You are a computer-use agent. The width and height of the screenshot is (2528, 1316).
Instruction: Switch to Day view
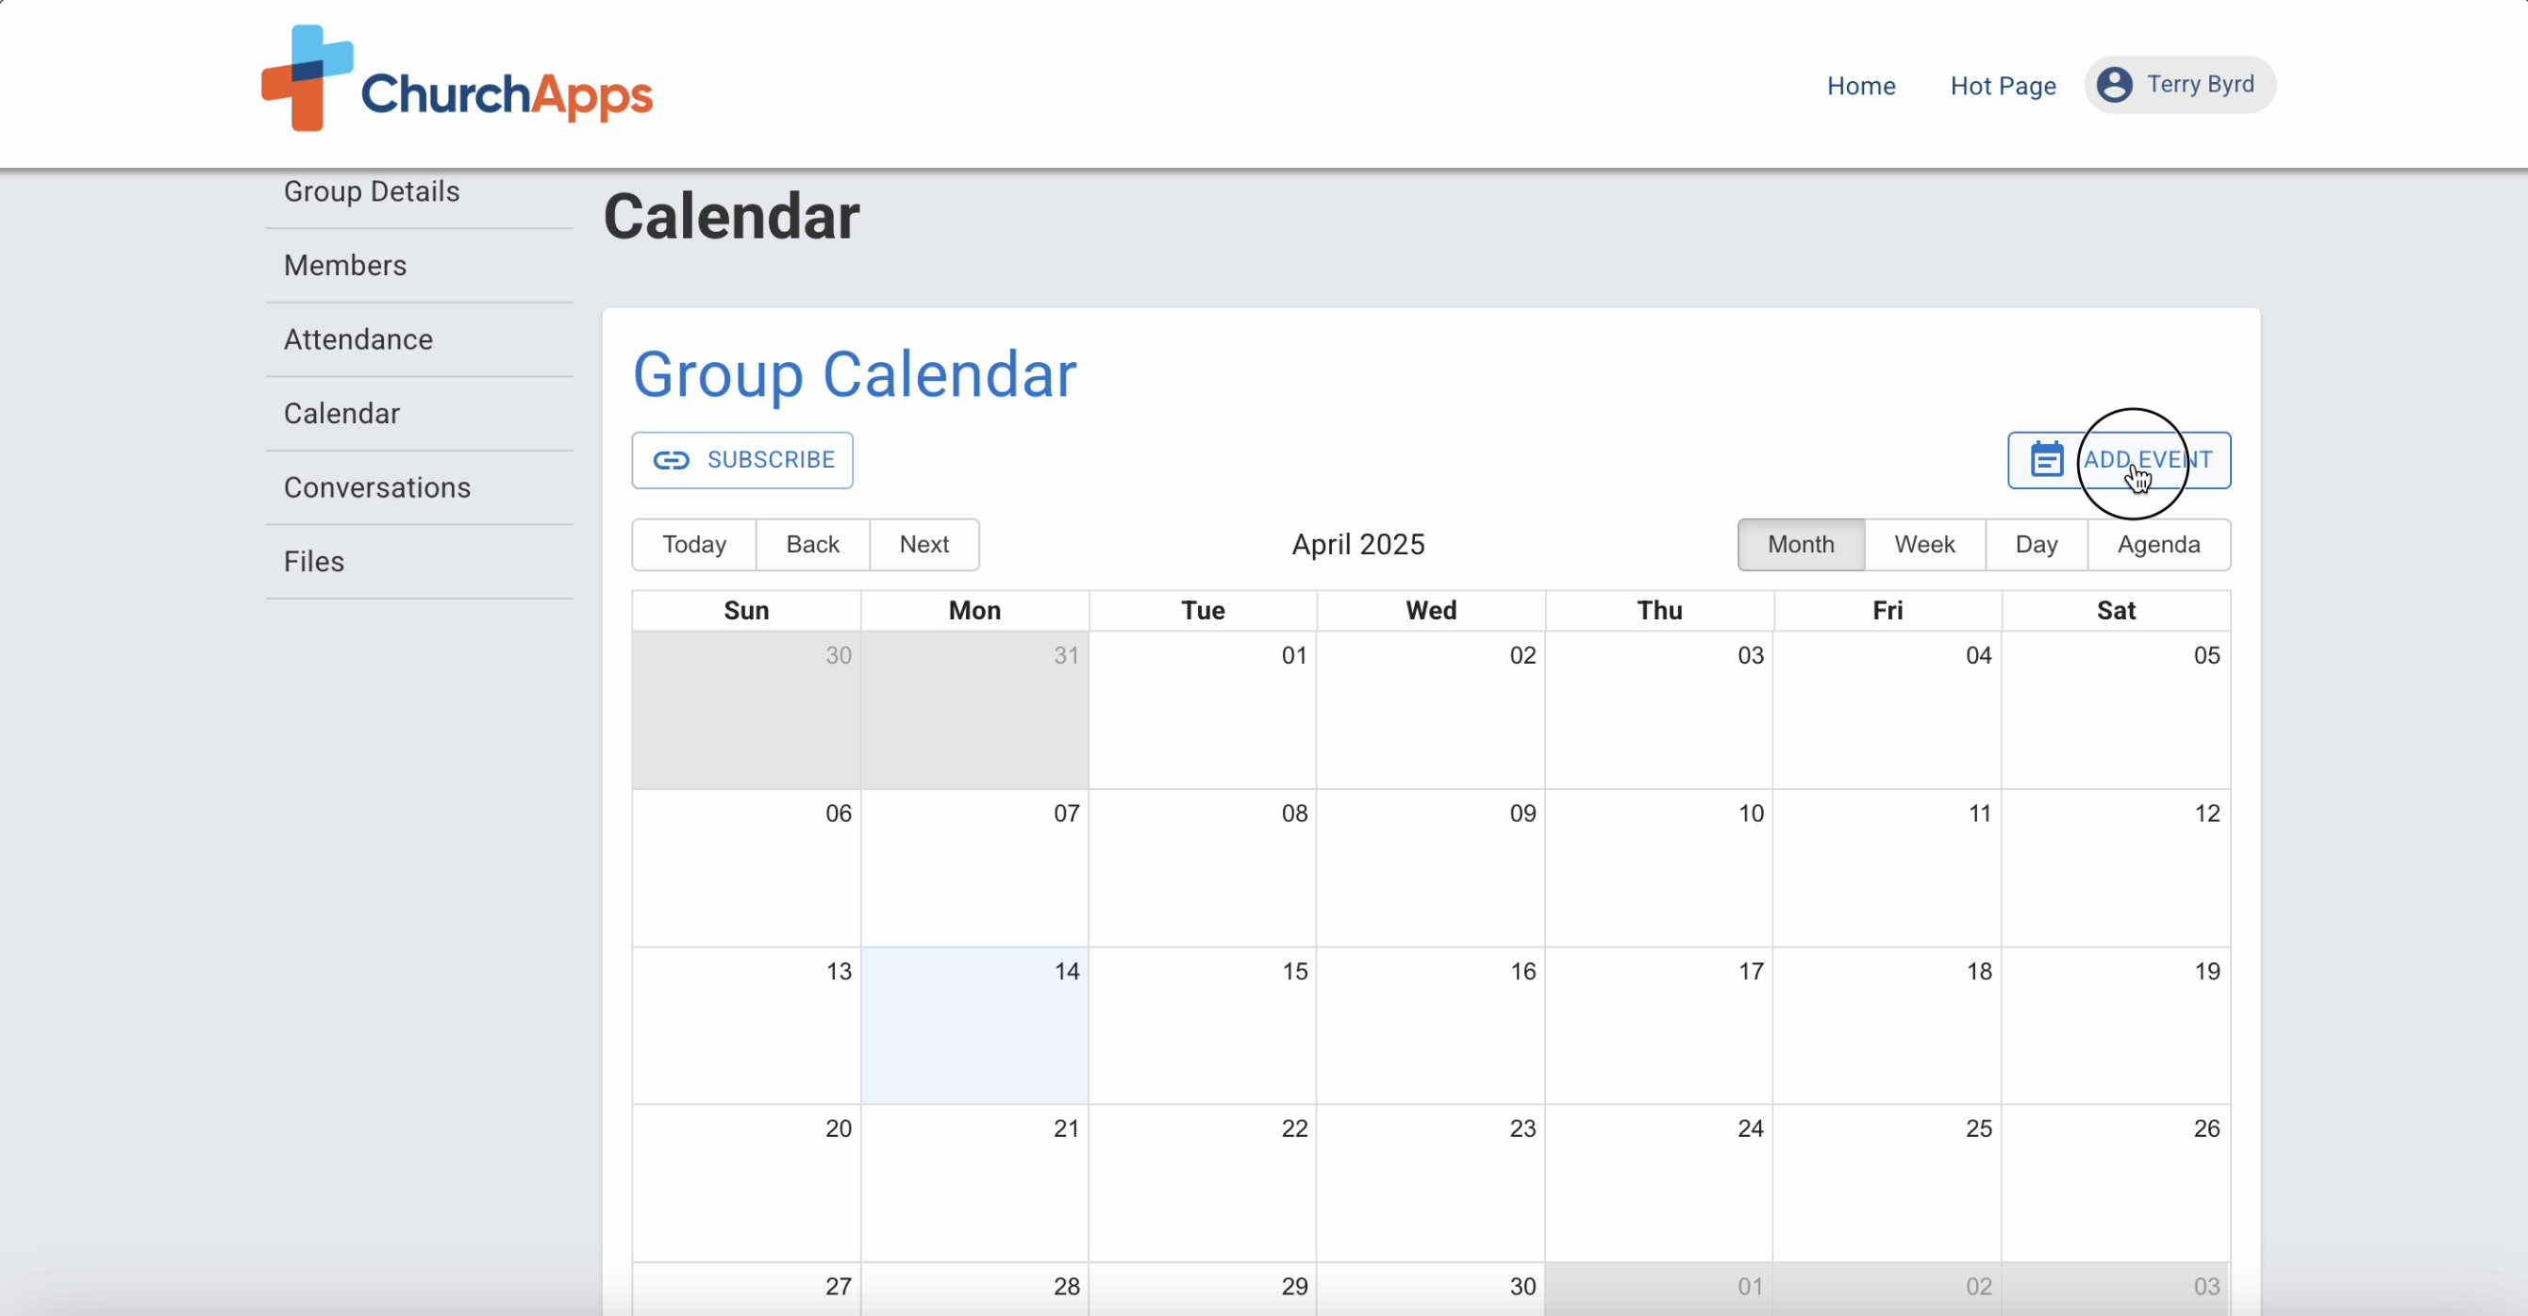2036,544
